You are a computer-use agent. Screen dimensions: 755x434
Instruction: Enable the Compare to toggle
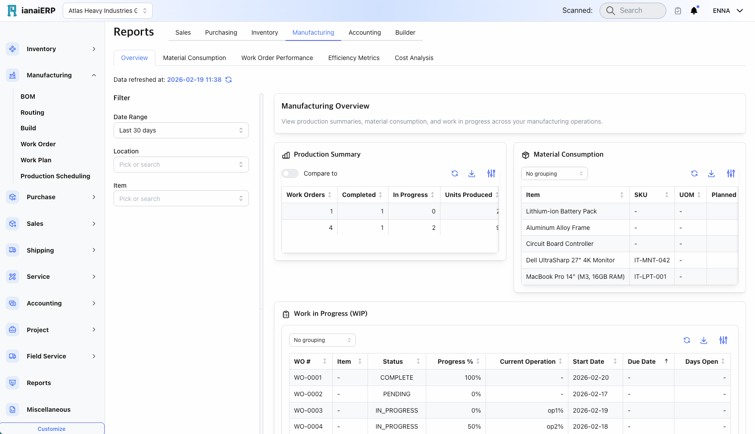[290, 173]
